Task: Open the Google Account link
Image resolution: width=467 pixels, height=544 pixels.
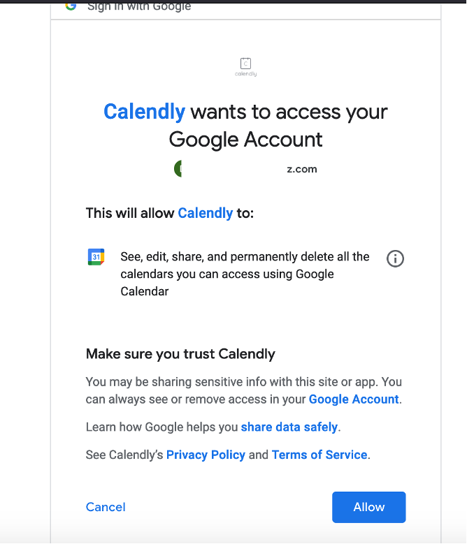Action: pos(354,399)
